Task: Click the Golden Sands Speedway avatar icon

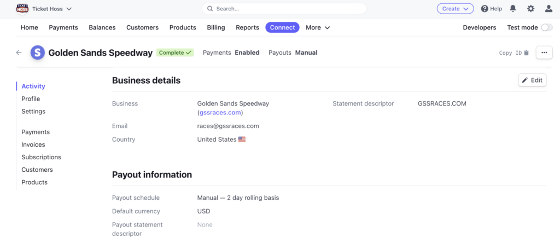Action: (x=38, y=53)
